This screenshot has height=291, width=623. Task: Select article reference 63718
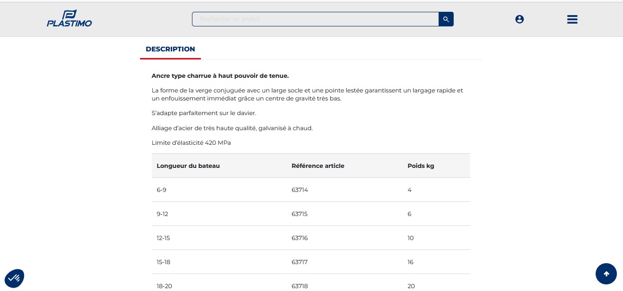click(x=299, y=286)
